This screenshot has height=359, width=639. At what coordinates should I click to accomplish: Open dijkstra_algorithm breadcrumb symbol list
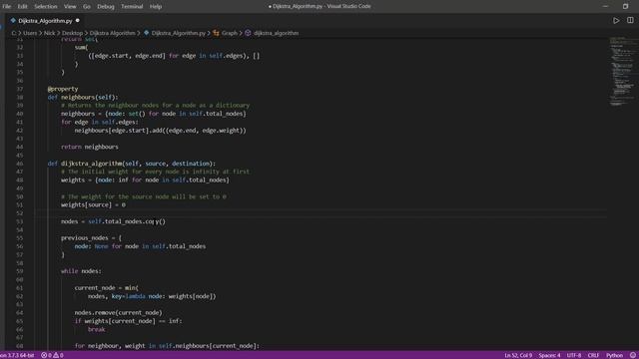(x=277, y=33)
